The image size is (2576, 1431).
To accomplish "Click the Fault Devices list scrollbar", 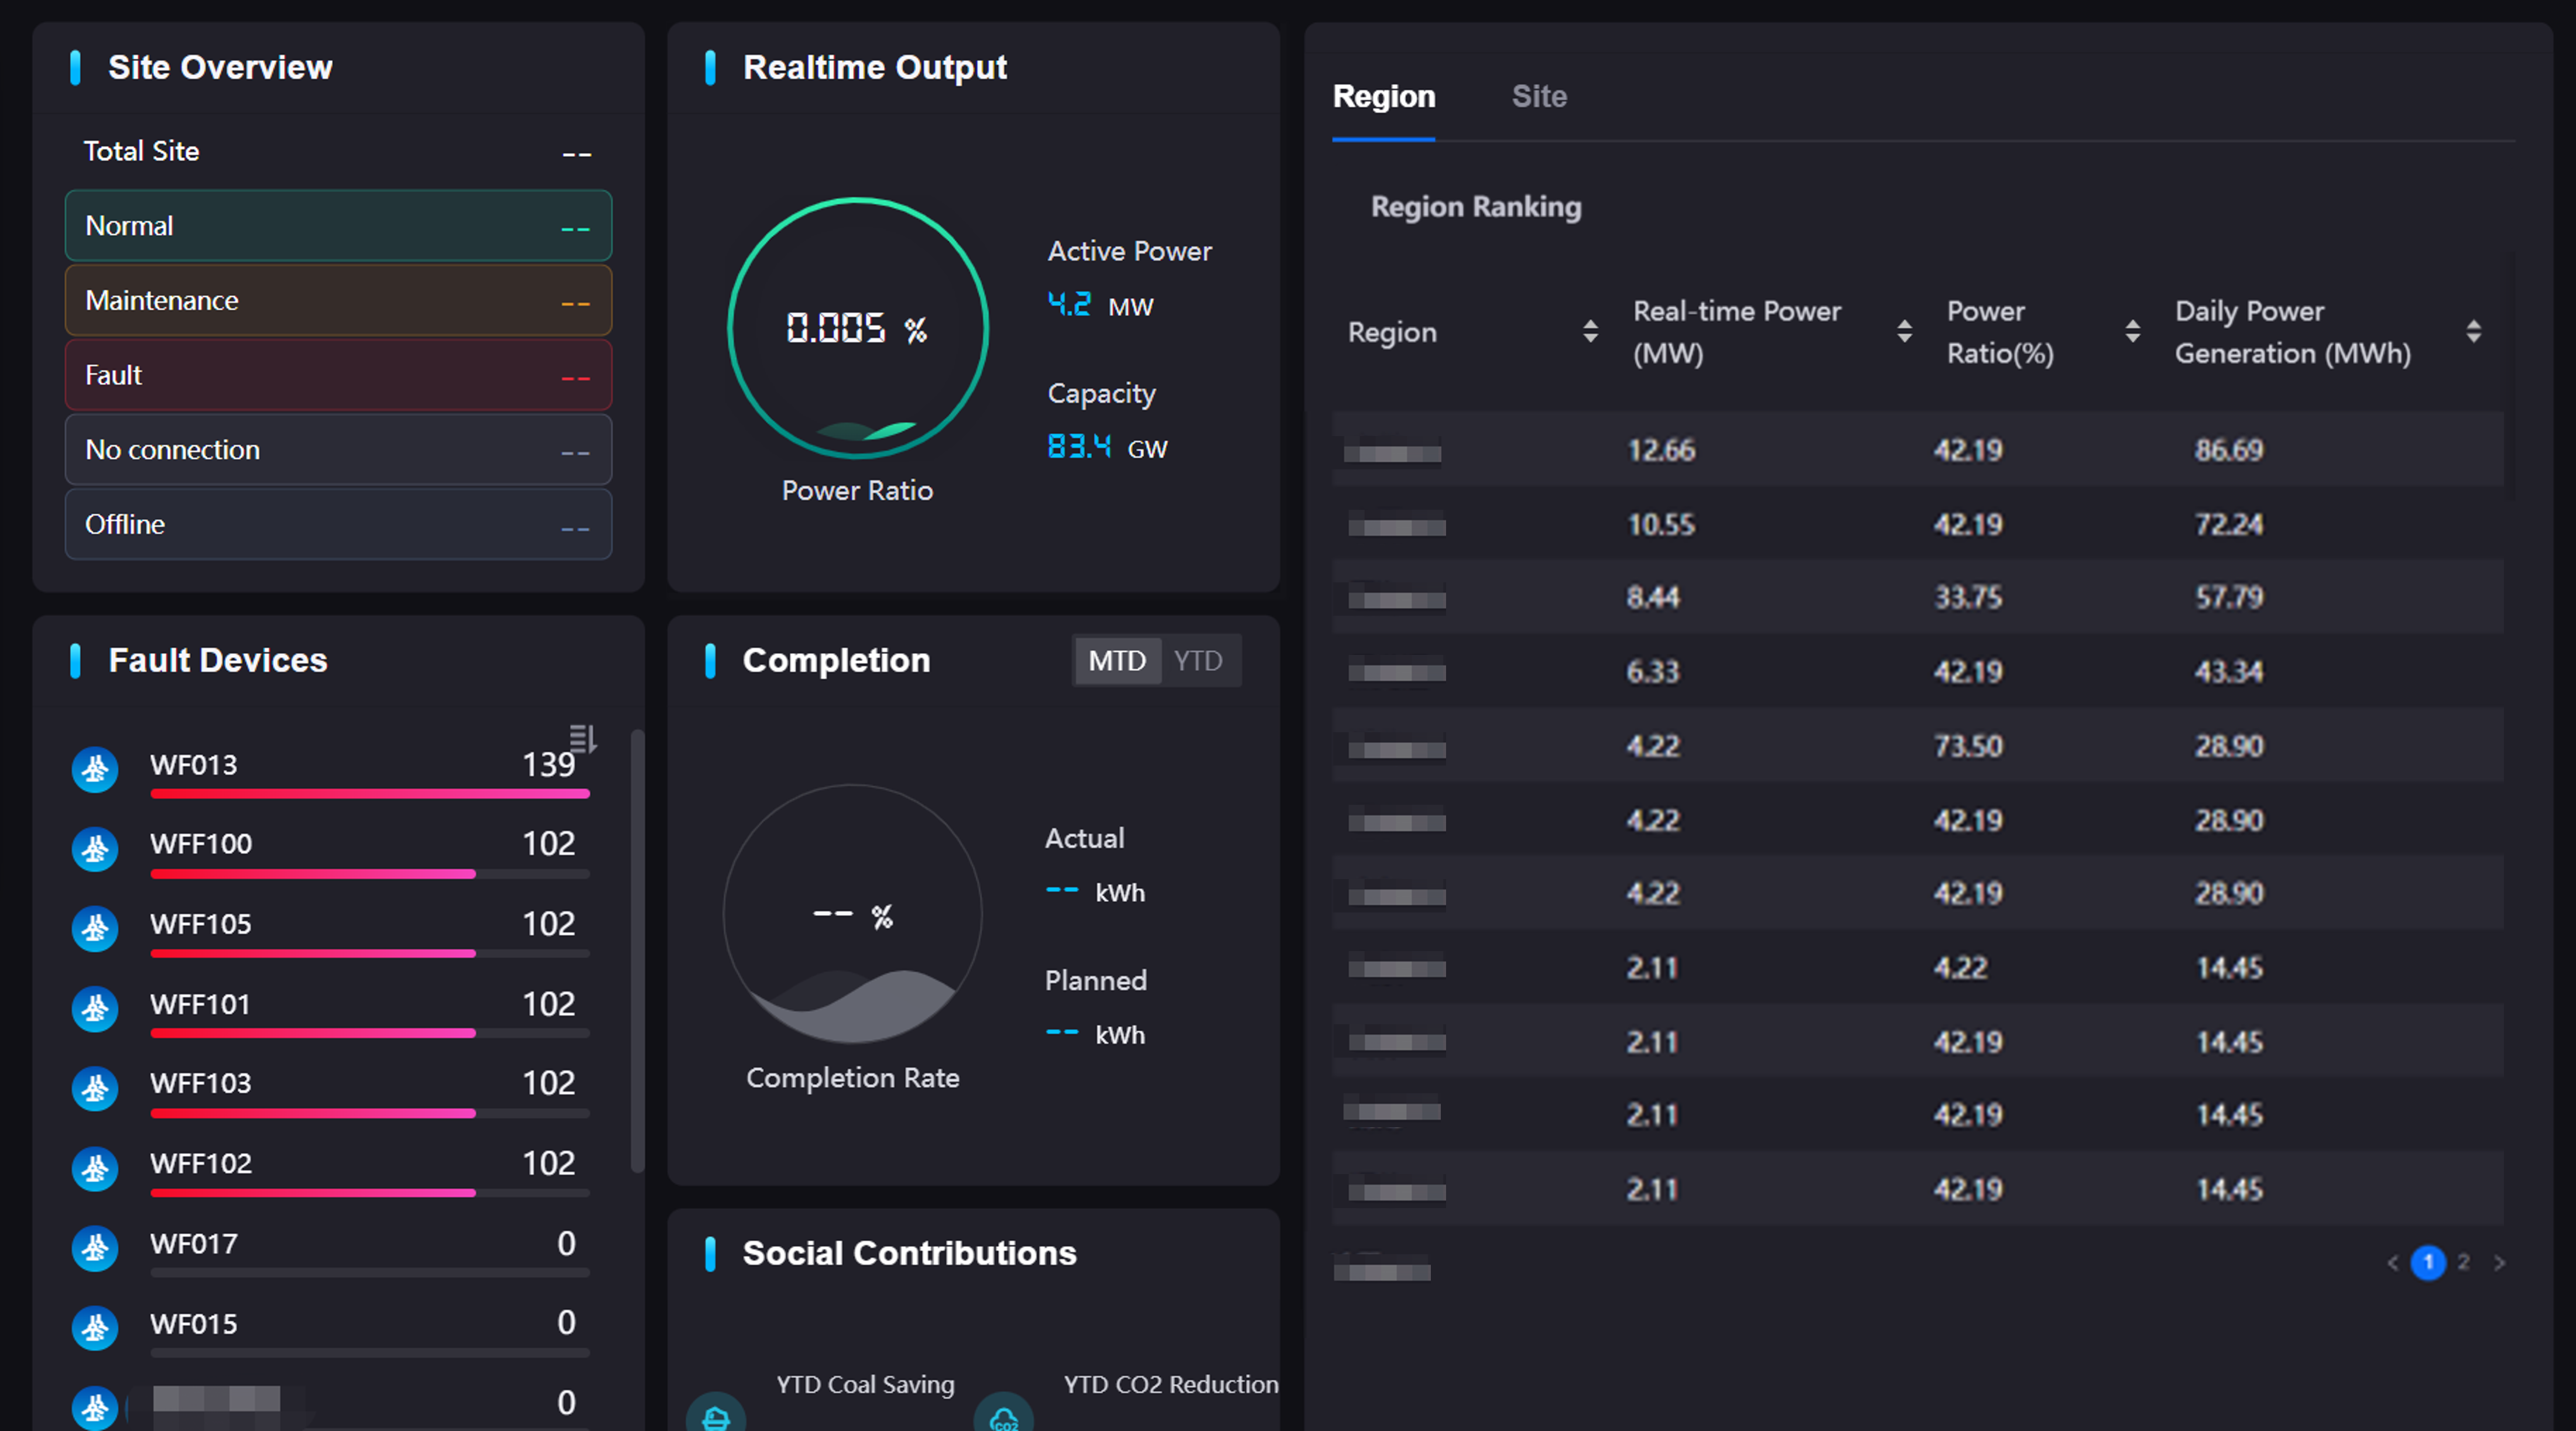I will pyautogui.click(x=637, y=950).
